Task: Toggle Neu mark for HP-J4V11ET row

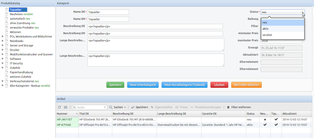Action: pyautogui.click(x=265, y=119)
